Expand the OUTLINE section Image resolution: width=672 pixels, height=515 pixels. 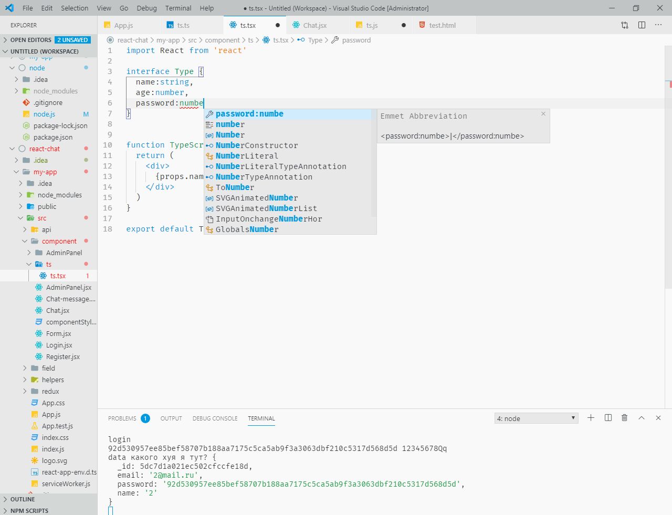[x=23, y=499]
